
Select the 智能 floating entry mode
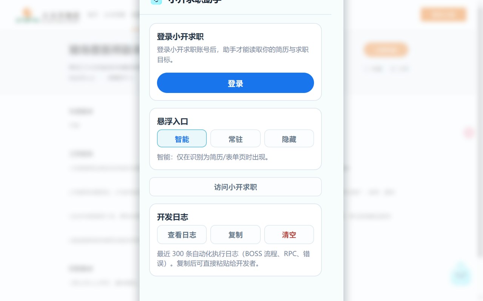coord(182,138)
